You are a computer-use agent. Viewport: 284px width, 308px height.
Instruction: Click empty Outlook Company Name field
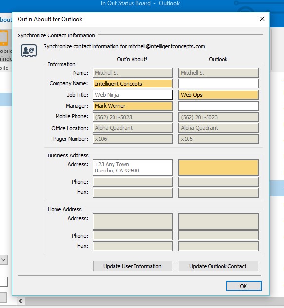[x=218, y=84]
